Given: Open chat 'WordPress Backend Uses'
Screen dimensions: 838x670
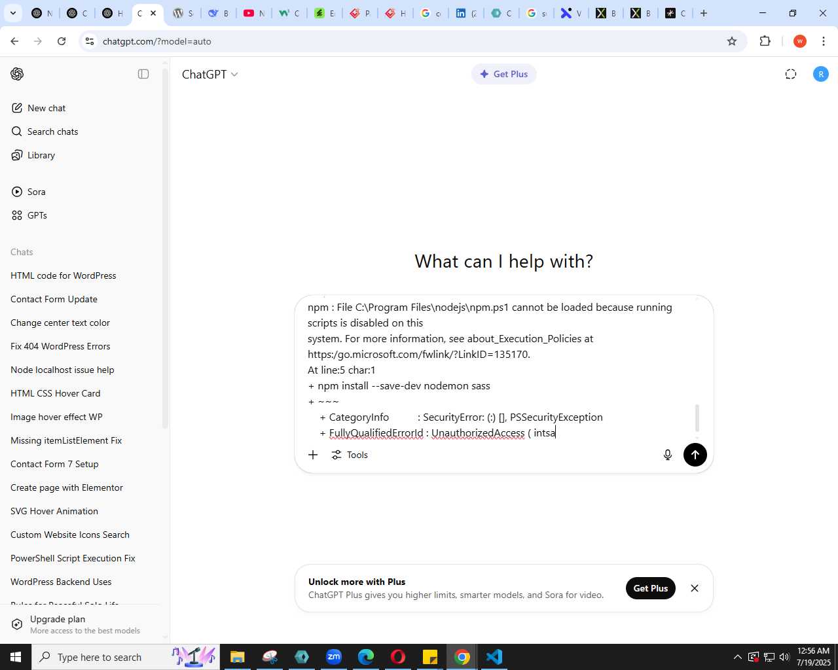Looking at the screenshot, I should point(61,582).
